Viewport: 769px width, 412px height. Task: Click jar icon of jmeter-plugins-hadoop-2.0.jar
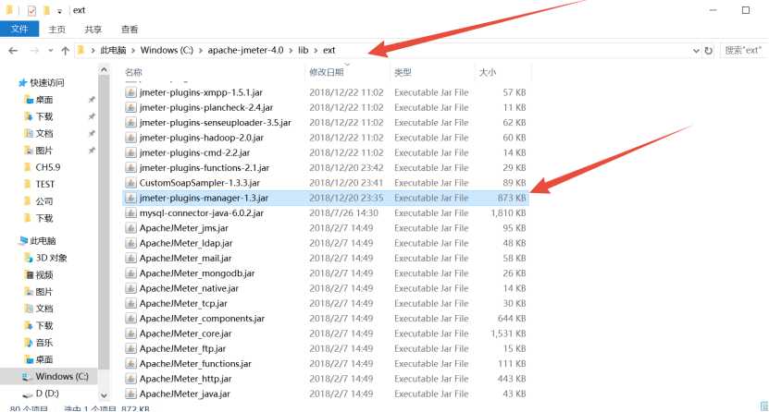click(130, 138)
